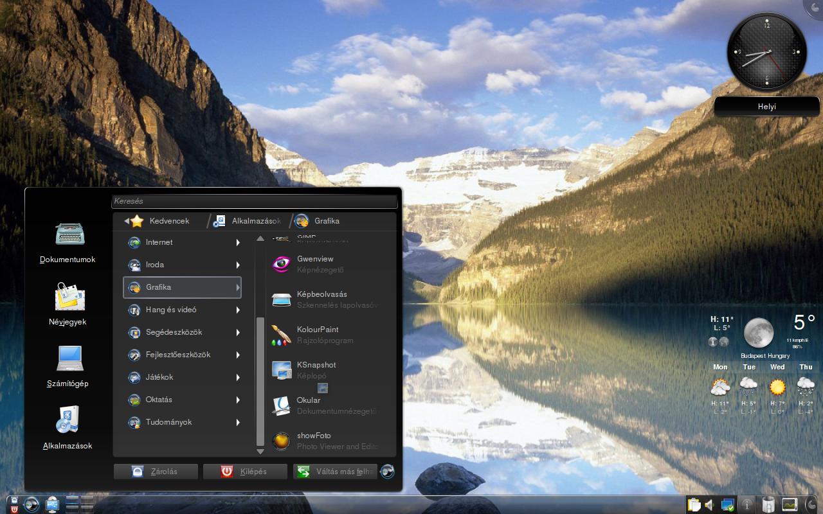This screenshot has width=823, height=514.
Task: Go to Kedvencek breadcrumb tab
Action: point(159,221)
